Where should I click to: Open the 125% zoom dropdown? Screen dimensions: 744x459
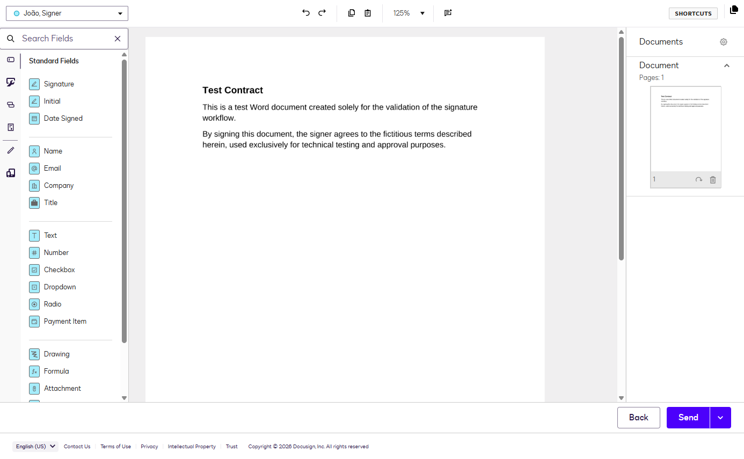(409, 13)
